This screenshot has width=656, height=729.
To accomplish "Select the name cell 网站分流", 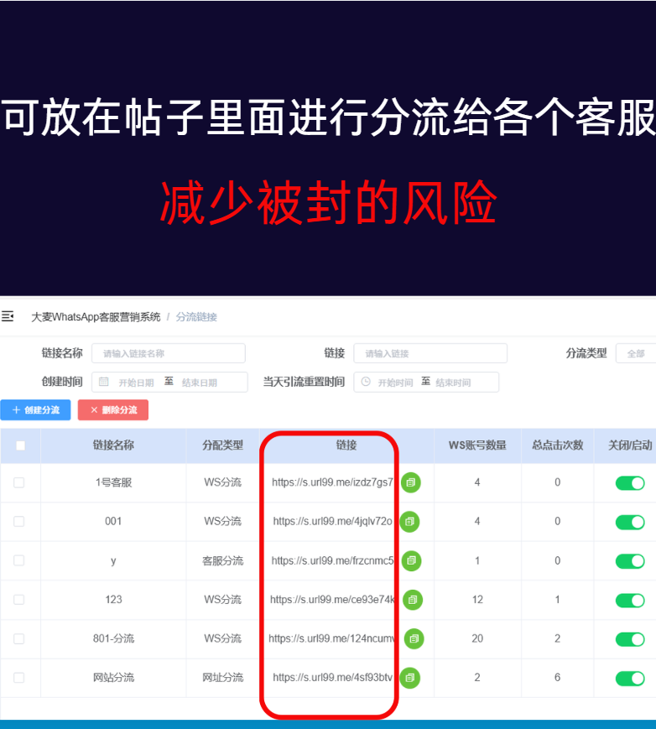I will click(x=113, y=677).
